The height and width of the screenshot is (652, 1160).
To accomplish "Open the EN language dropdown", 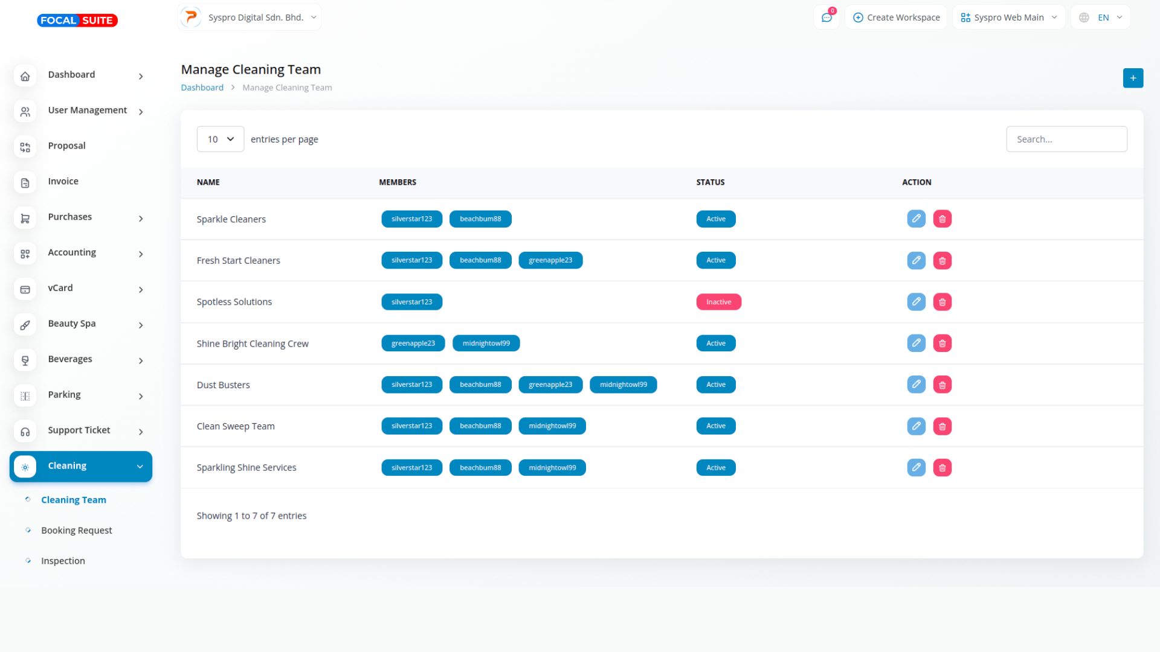I will point(1100,18).
